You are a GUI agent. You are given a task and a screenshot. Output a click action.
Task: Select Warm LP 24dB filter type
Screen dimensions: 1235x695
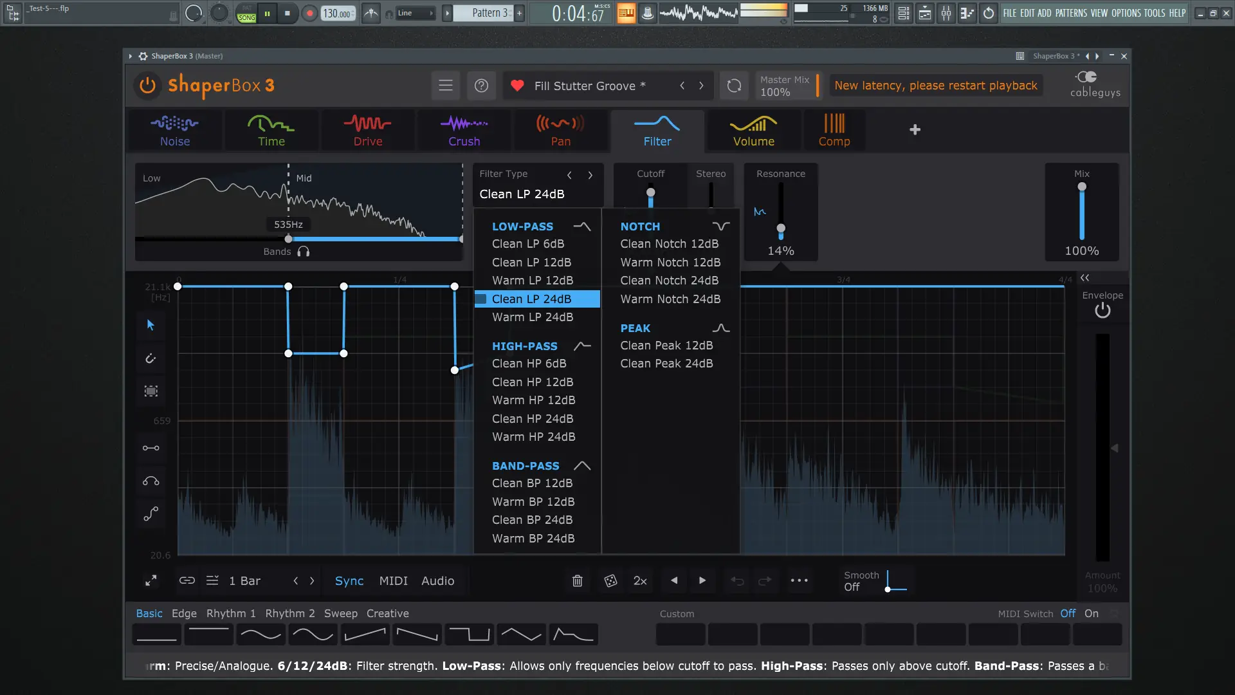pyautogui.click(x=532, y=317)
